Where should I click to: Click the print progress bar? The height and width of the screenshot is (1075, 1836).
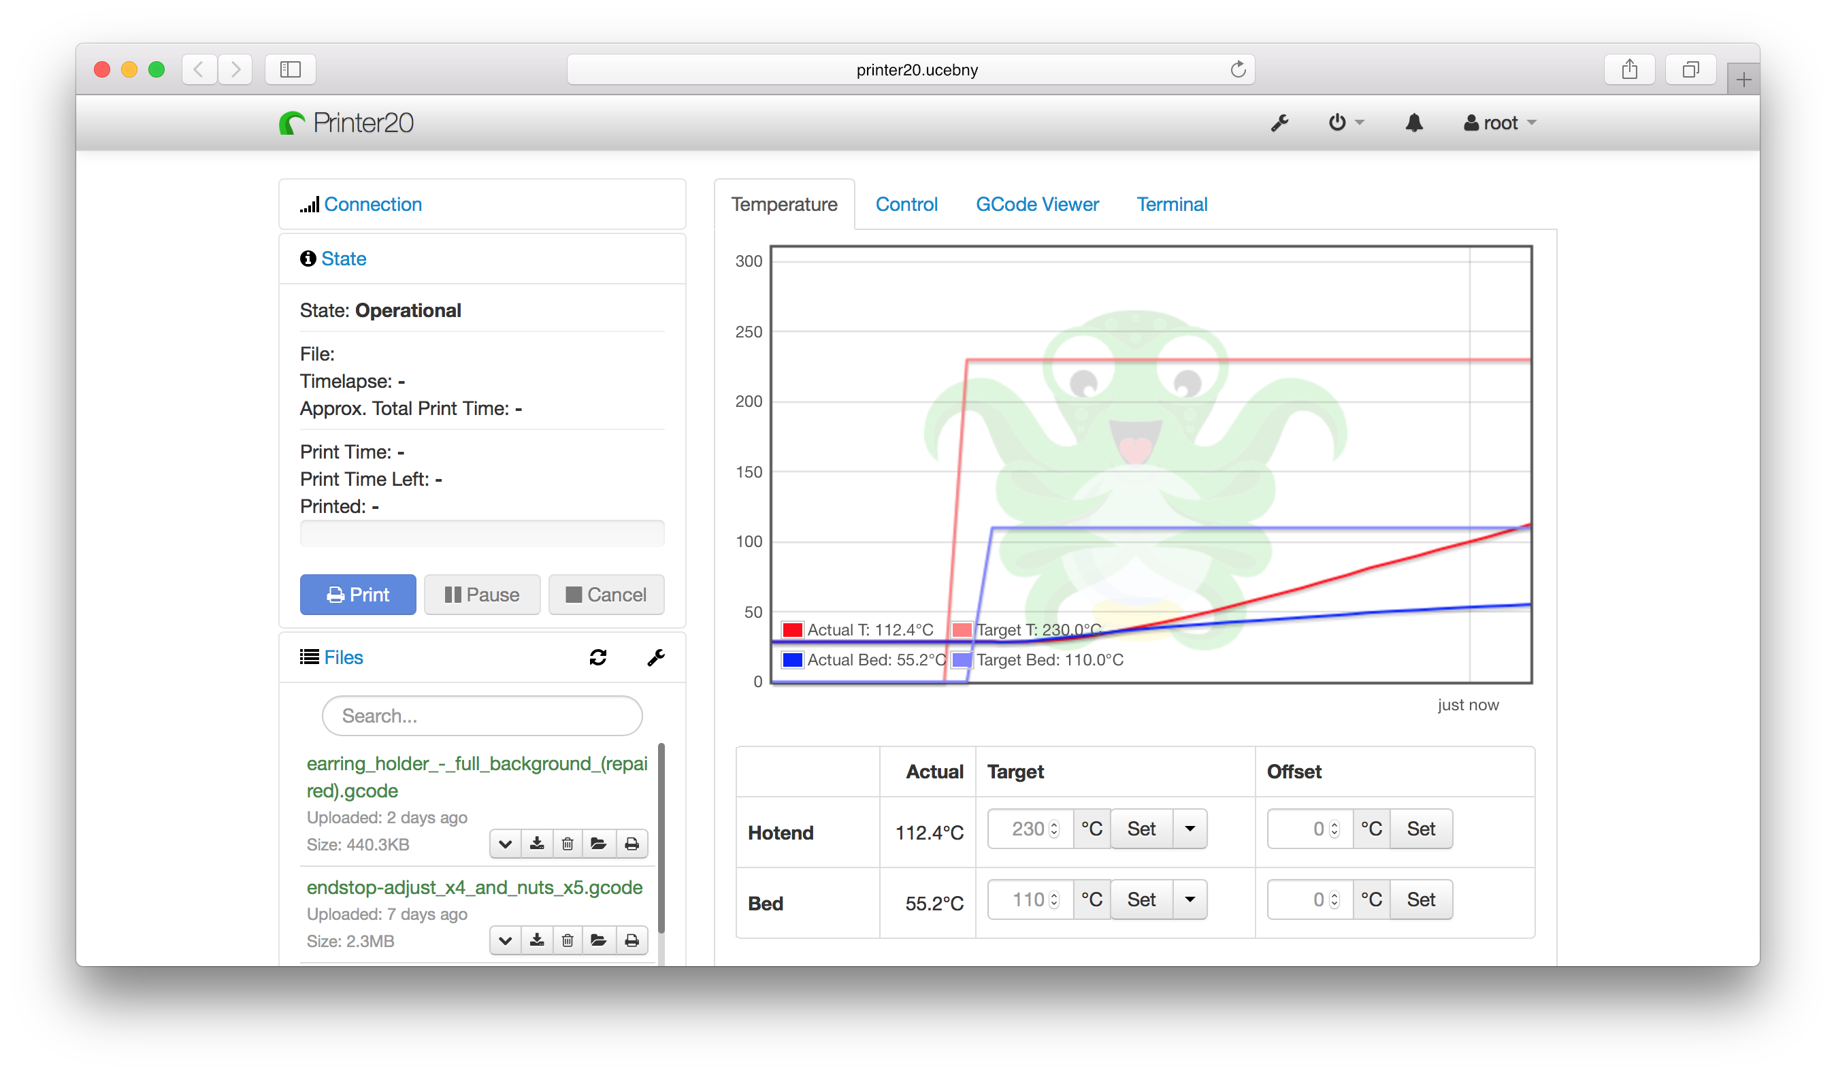[x=482, y=533]
